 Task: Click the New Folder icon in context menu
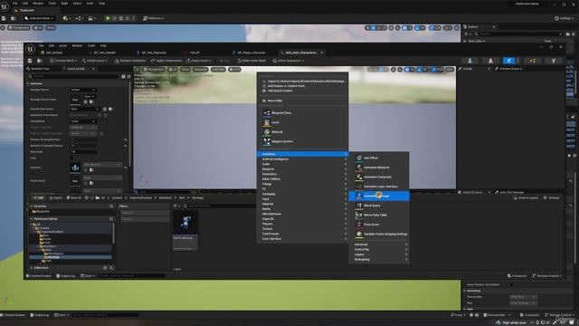click(264, 101)
